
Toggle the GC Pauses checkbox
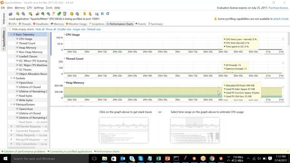(x=17, y=69)
